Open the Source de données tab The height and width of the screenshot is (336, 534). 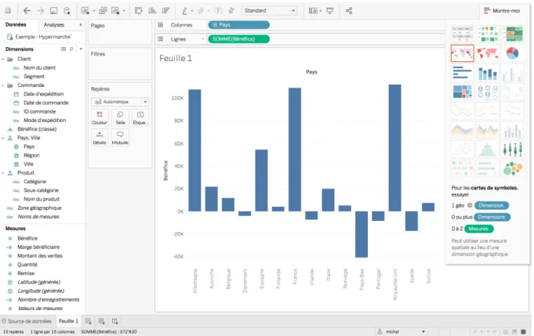tap(27, 321)
